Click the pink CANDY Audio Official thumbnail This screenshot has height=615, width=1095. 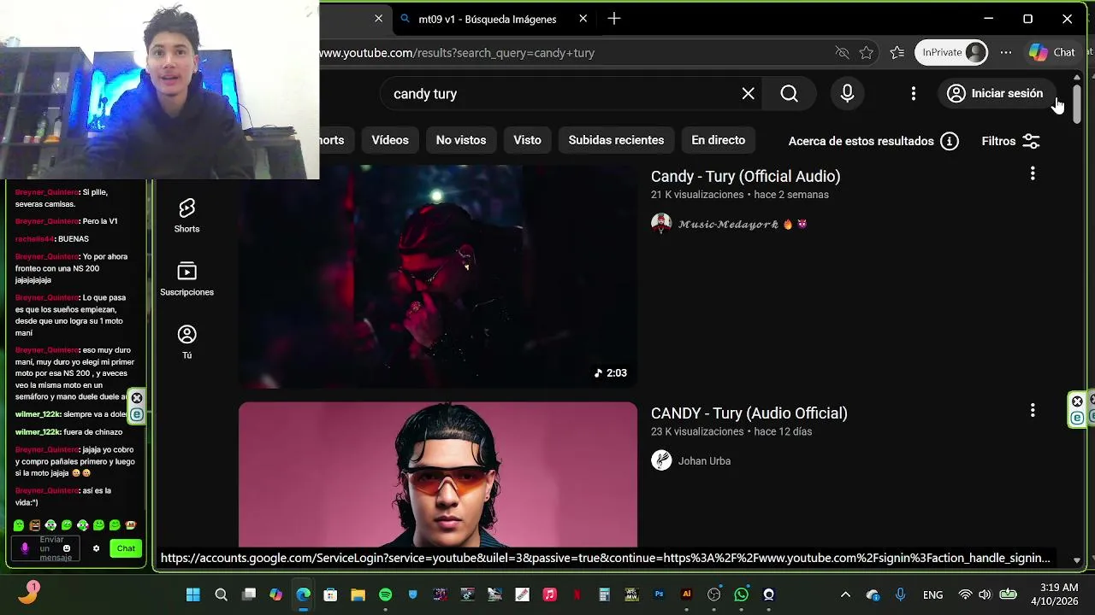(438, 474)
